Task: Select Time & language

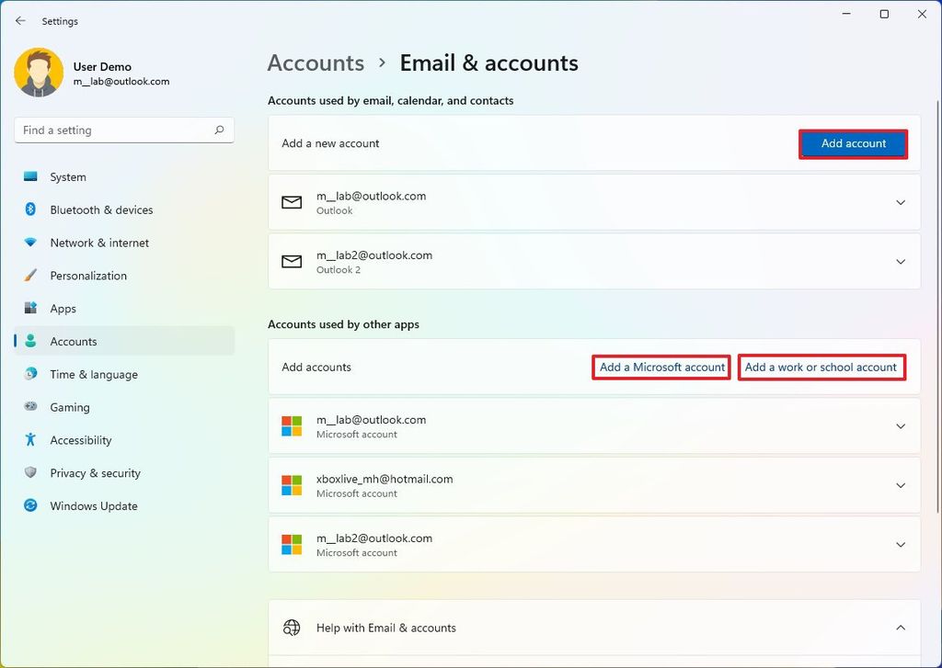Action: [124, 375]
